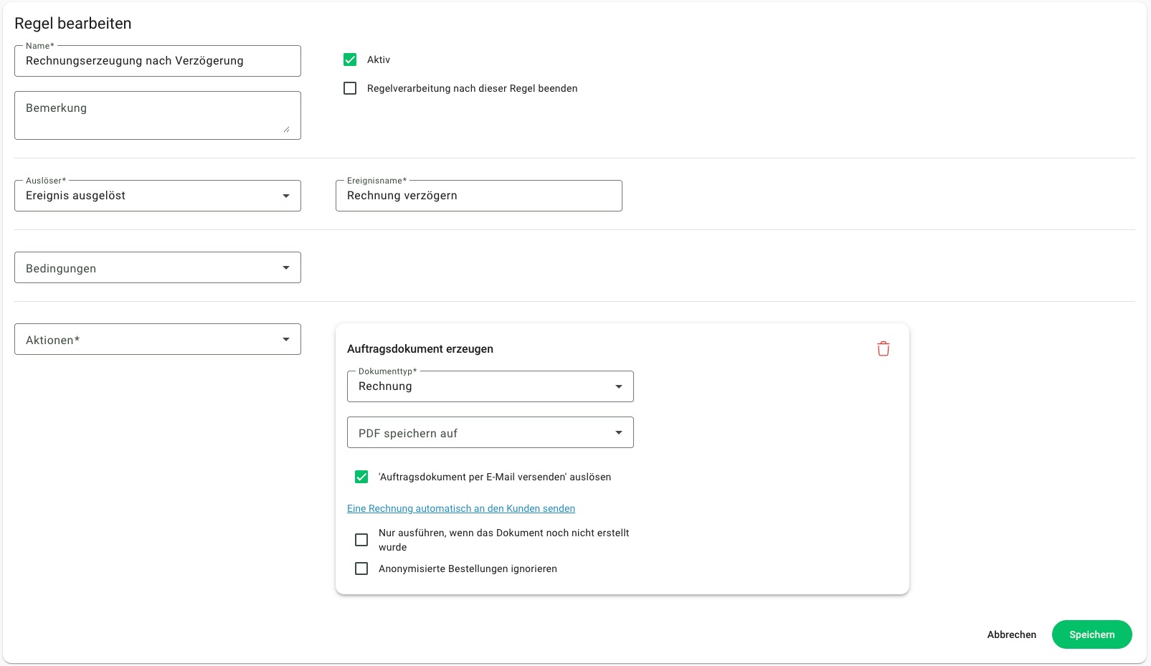This screenshot has width=1151, height=666.
Task: Click the Abbrechen button
Action: coord(1012,634)
